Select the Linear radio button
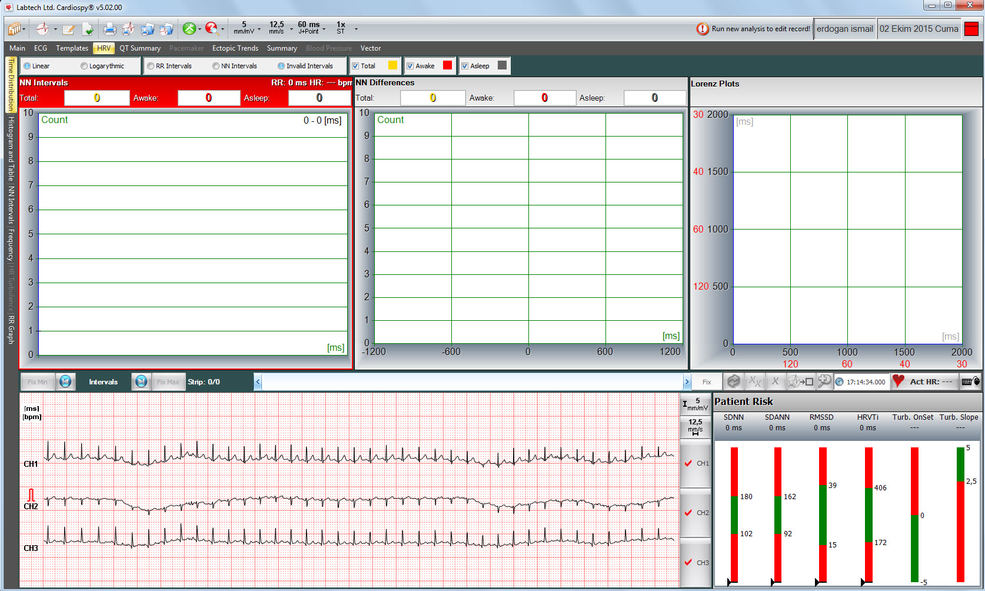The width and height of the screenshot is (985, 591). pos(27,66)
